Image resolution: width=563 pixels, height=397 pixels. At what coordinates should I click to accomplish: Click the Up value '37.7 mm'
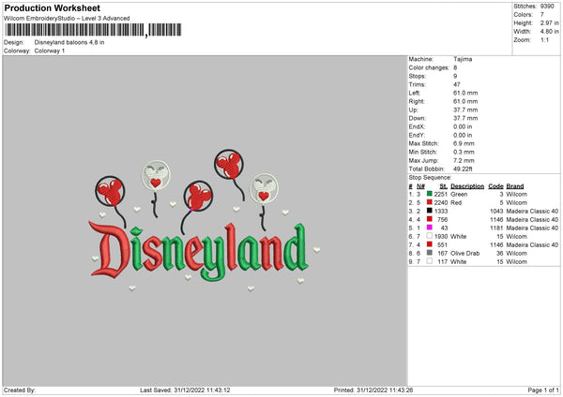pyautogui.click(x=465, y=110)
